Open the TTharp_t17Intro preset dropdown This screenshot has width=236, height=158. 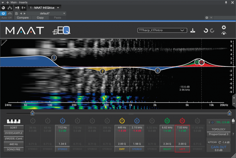(162, 30)
